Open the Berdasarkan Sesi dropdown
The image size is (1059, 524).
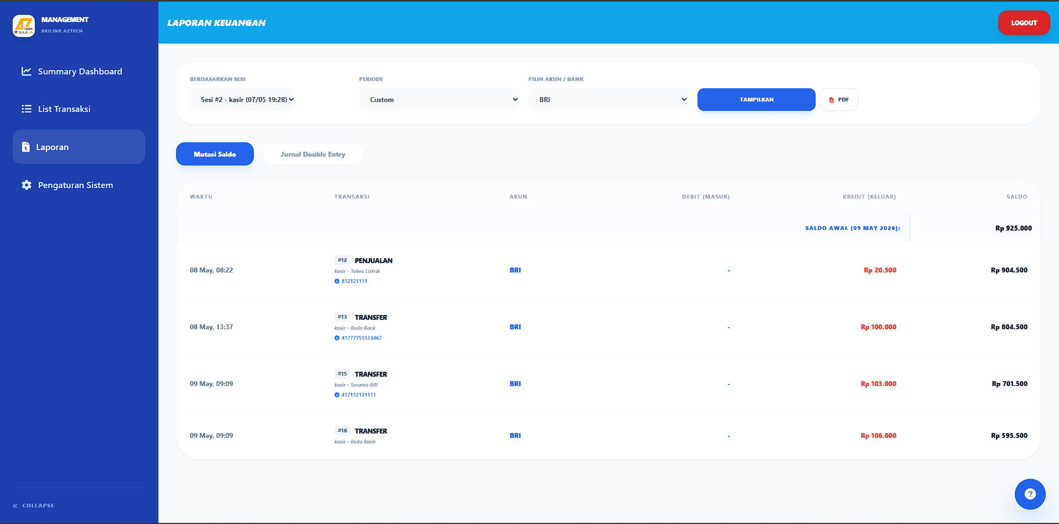[243, 100]
